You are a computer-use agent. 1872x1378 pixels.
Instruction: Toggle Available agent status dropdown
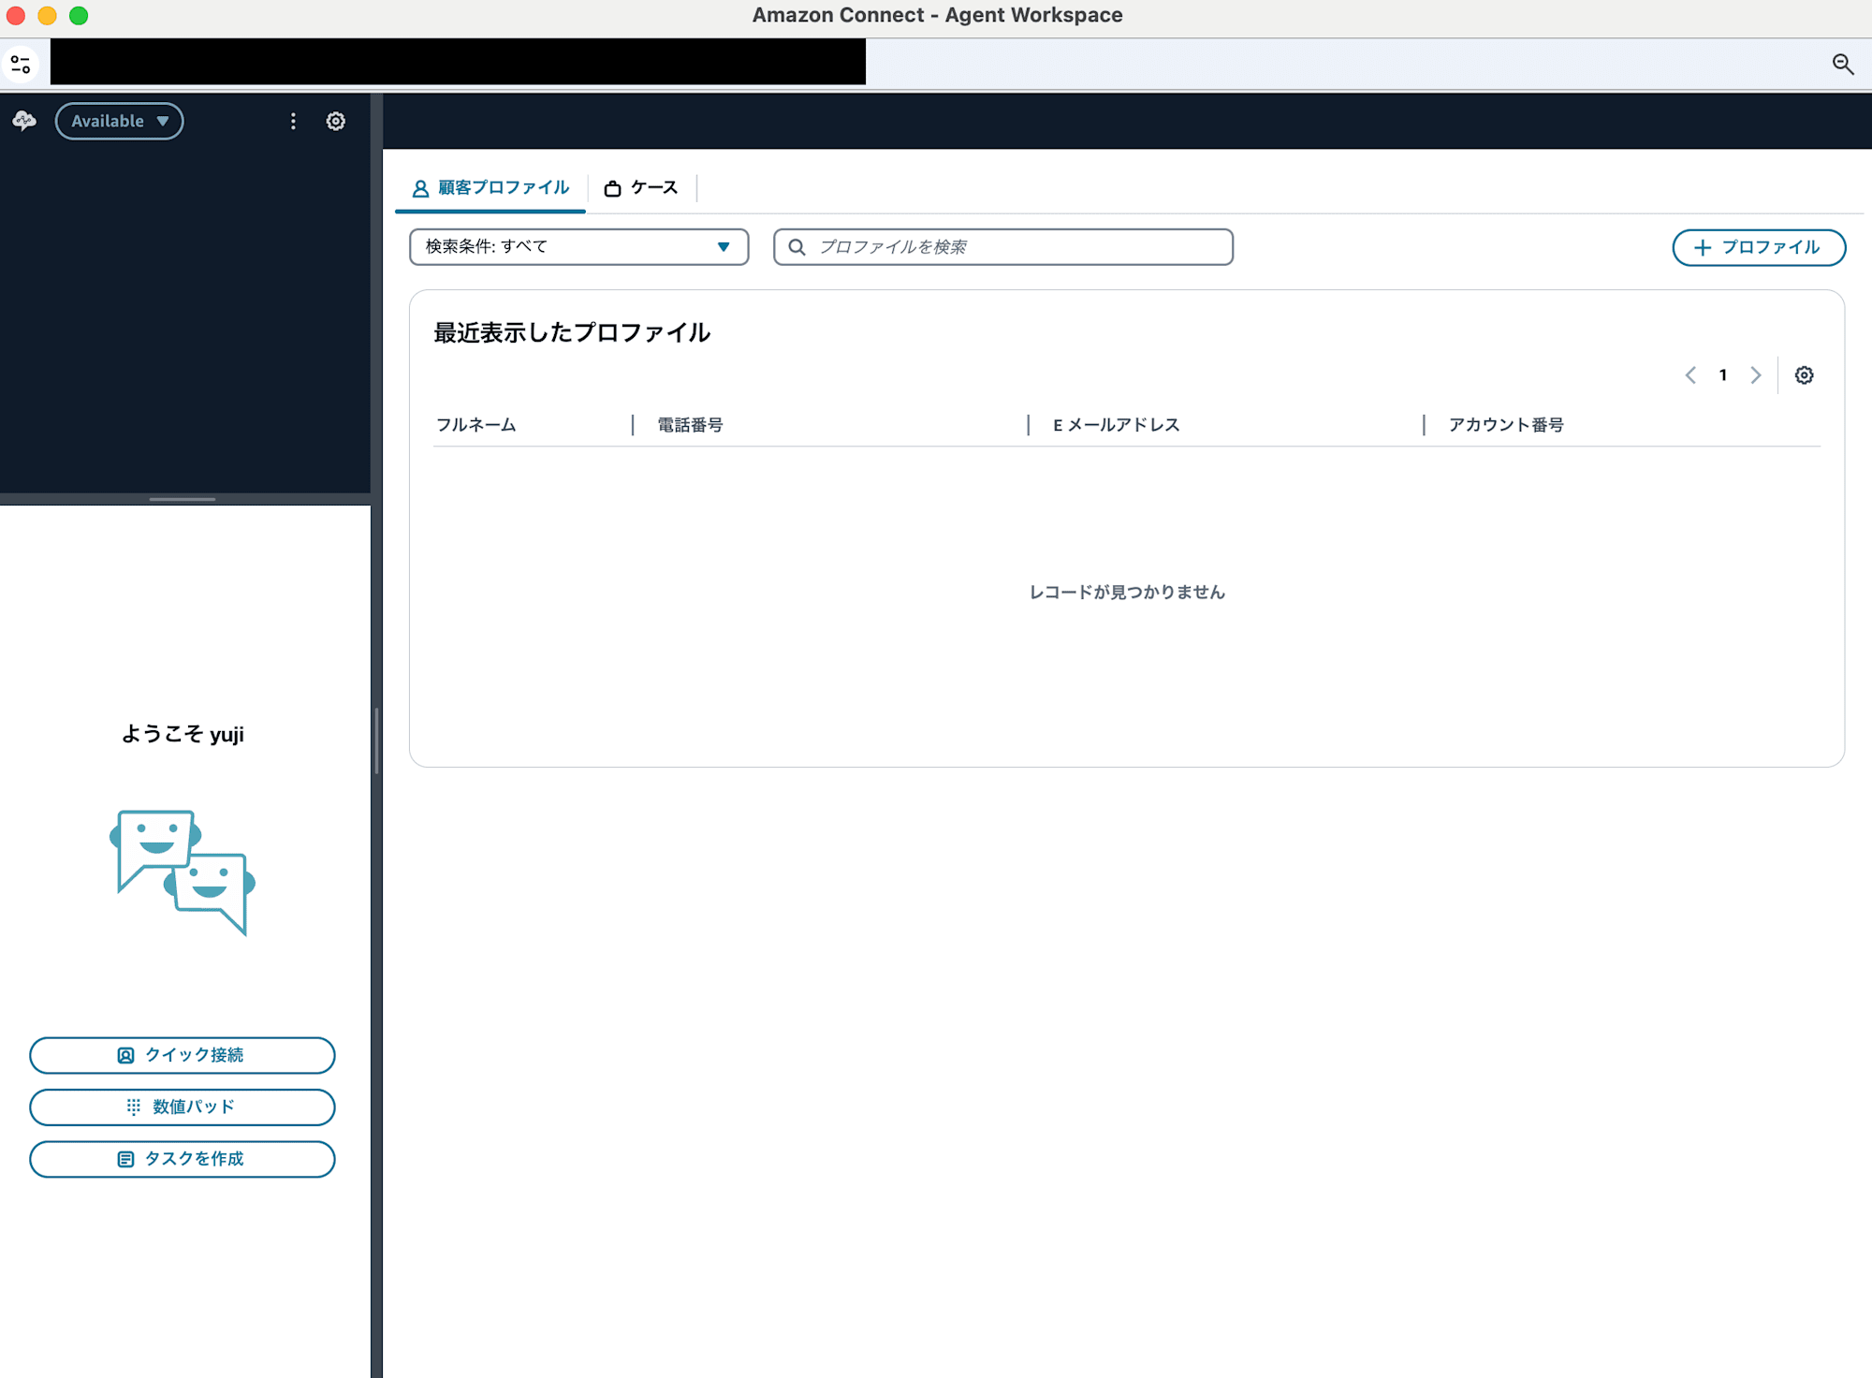pyautogui.click(x=119, y=119)
